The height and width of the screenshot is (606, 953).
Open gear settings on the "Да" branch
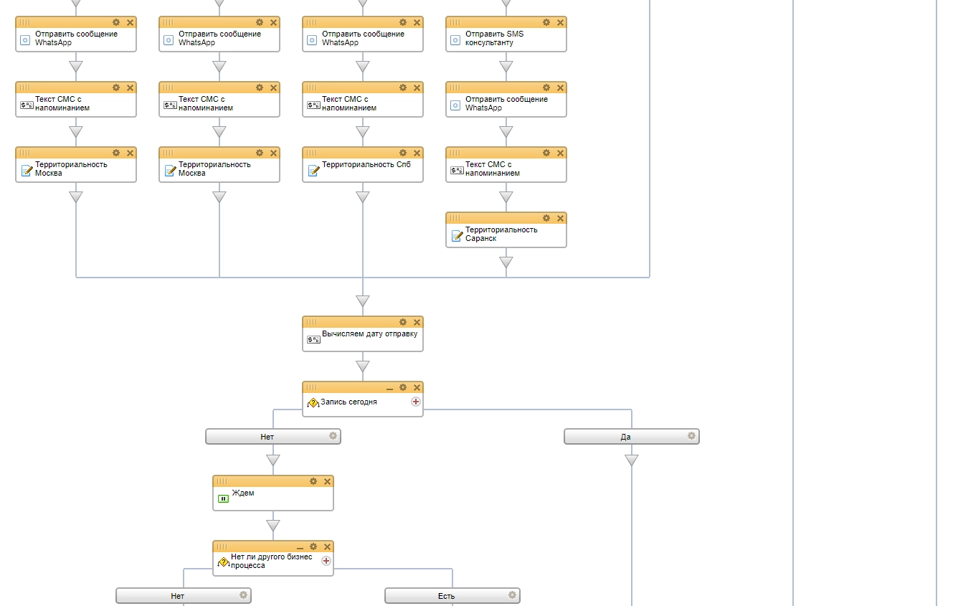tap(691, 436)
